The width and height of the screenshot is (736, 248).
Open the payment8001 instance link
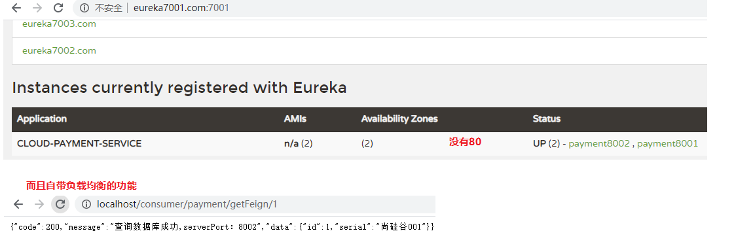click(x=667, y=143)
